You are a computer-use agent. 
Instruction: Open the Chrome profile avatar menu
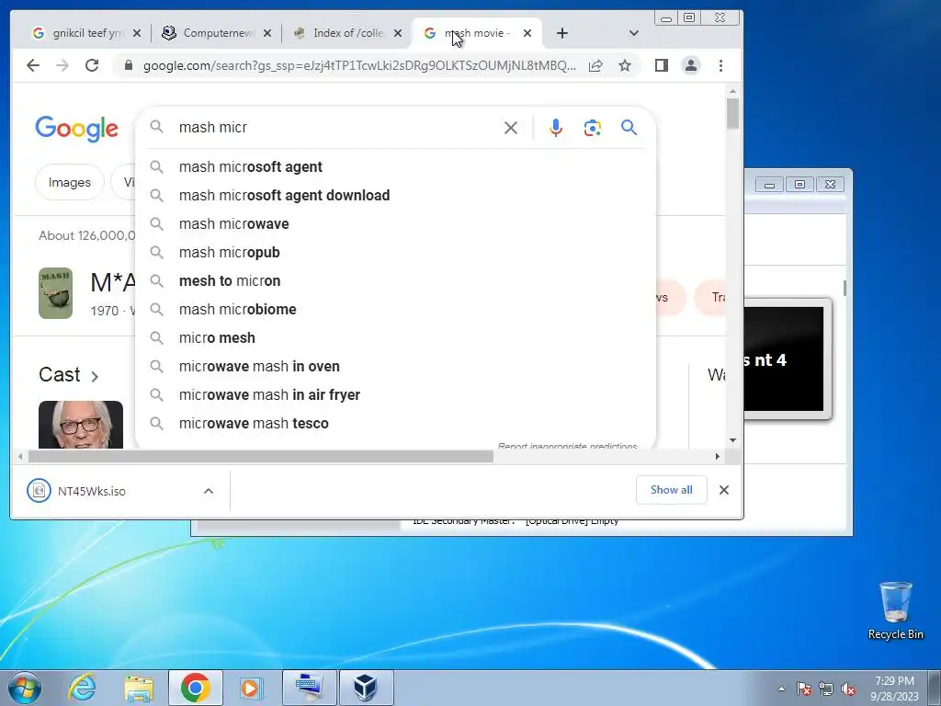(691, 65)
